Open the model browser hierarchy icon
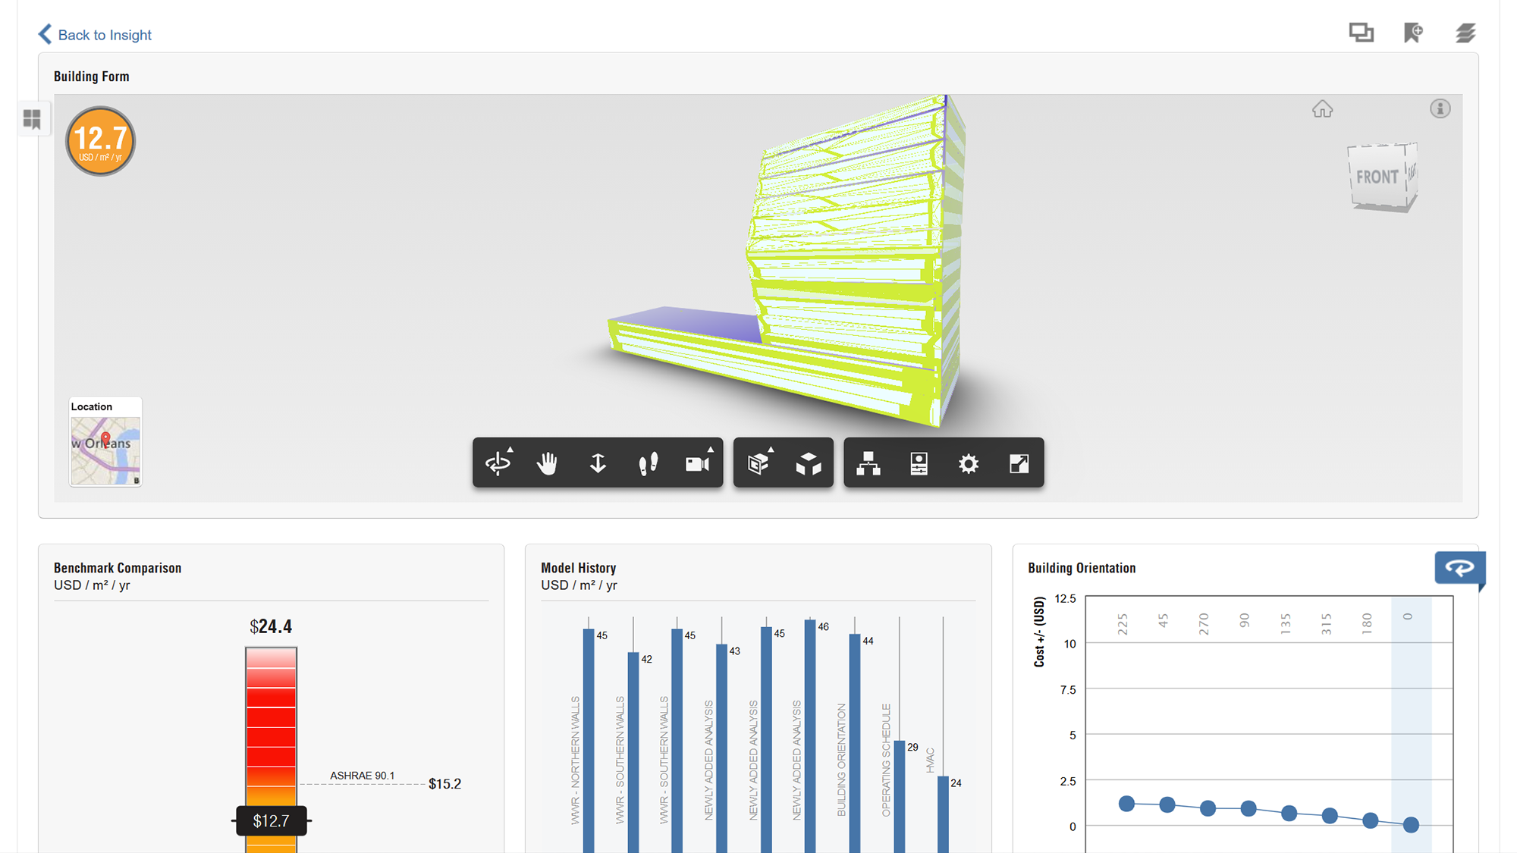 (868, 463)
